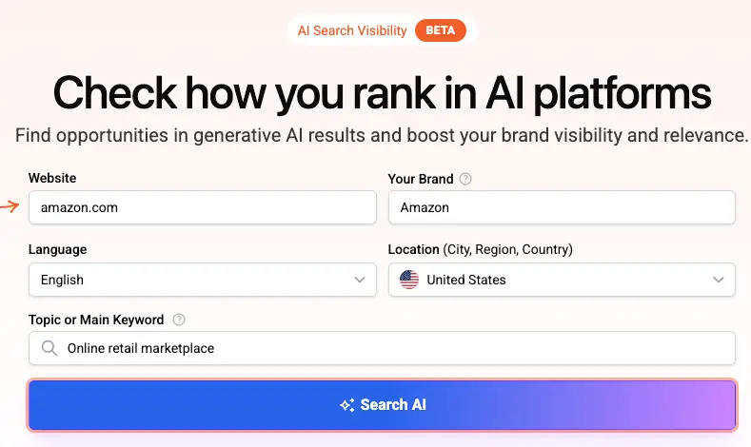751x447 pixels.
Task: Click the Check how you rank heading
Action: [382, 93]
